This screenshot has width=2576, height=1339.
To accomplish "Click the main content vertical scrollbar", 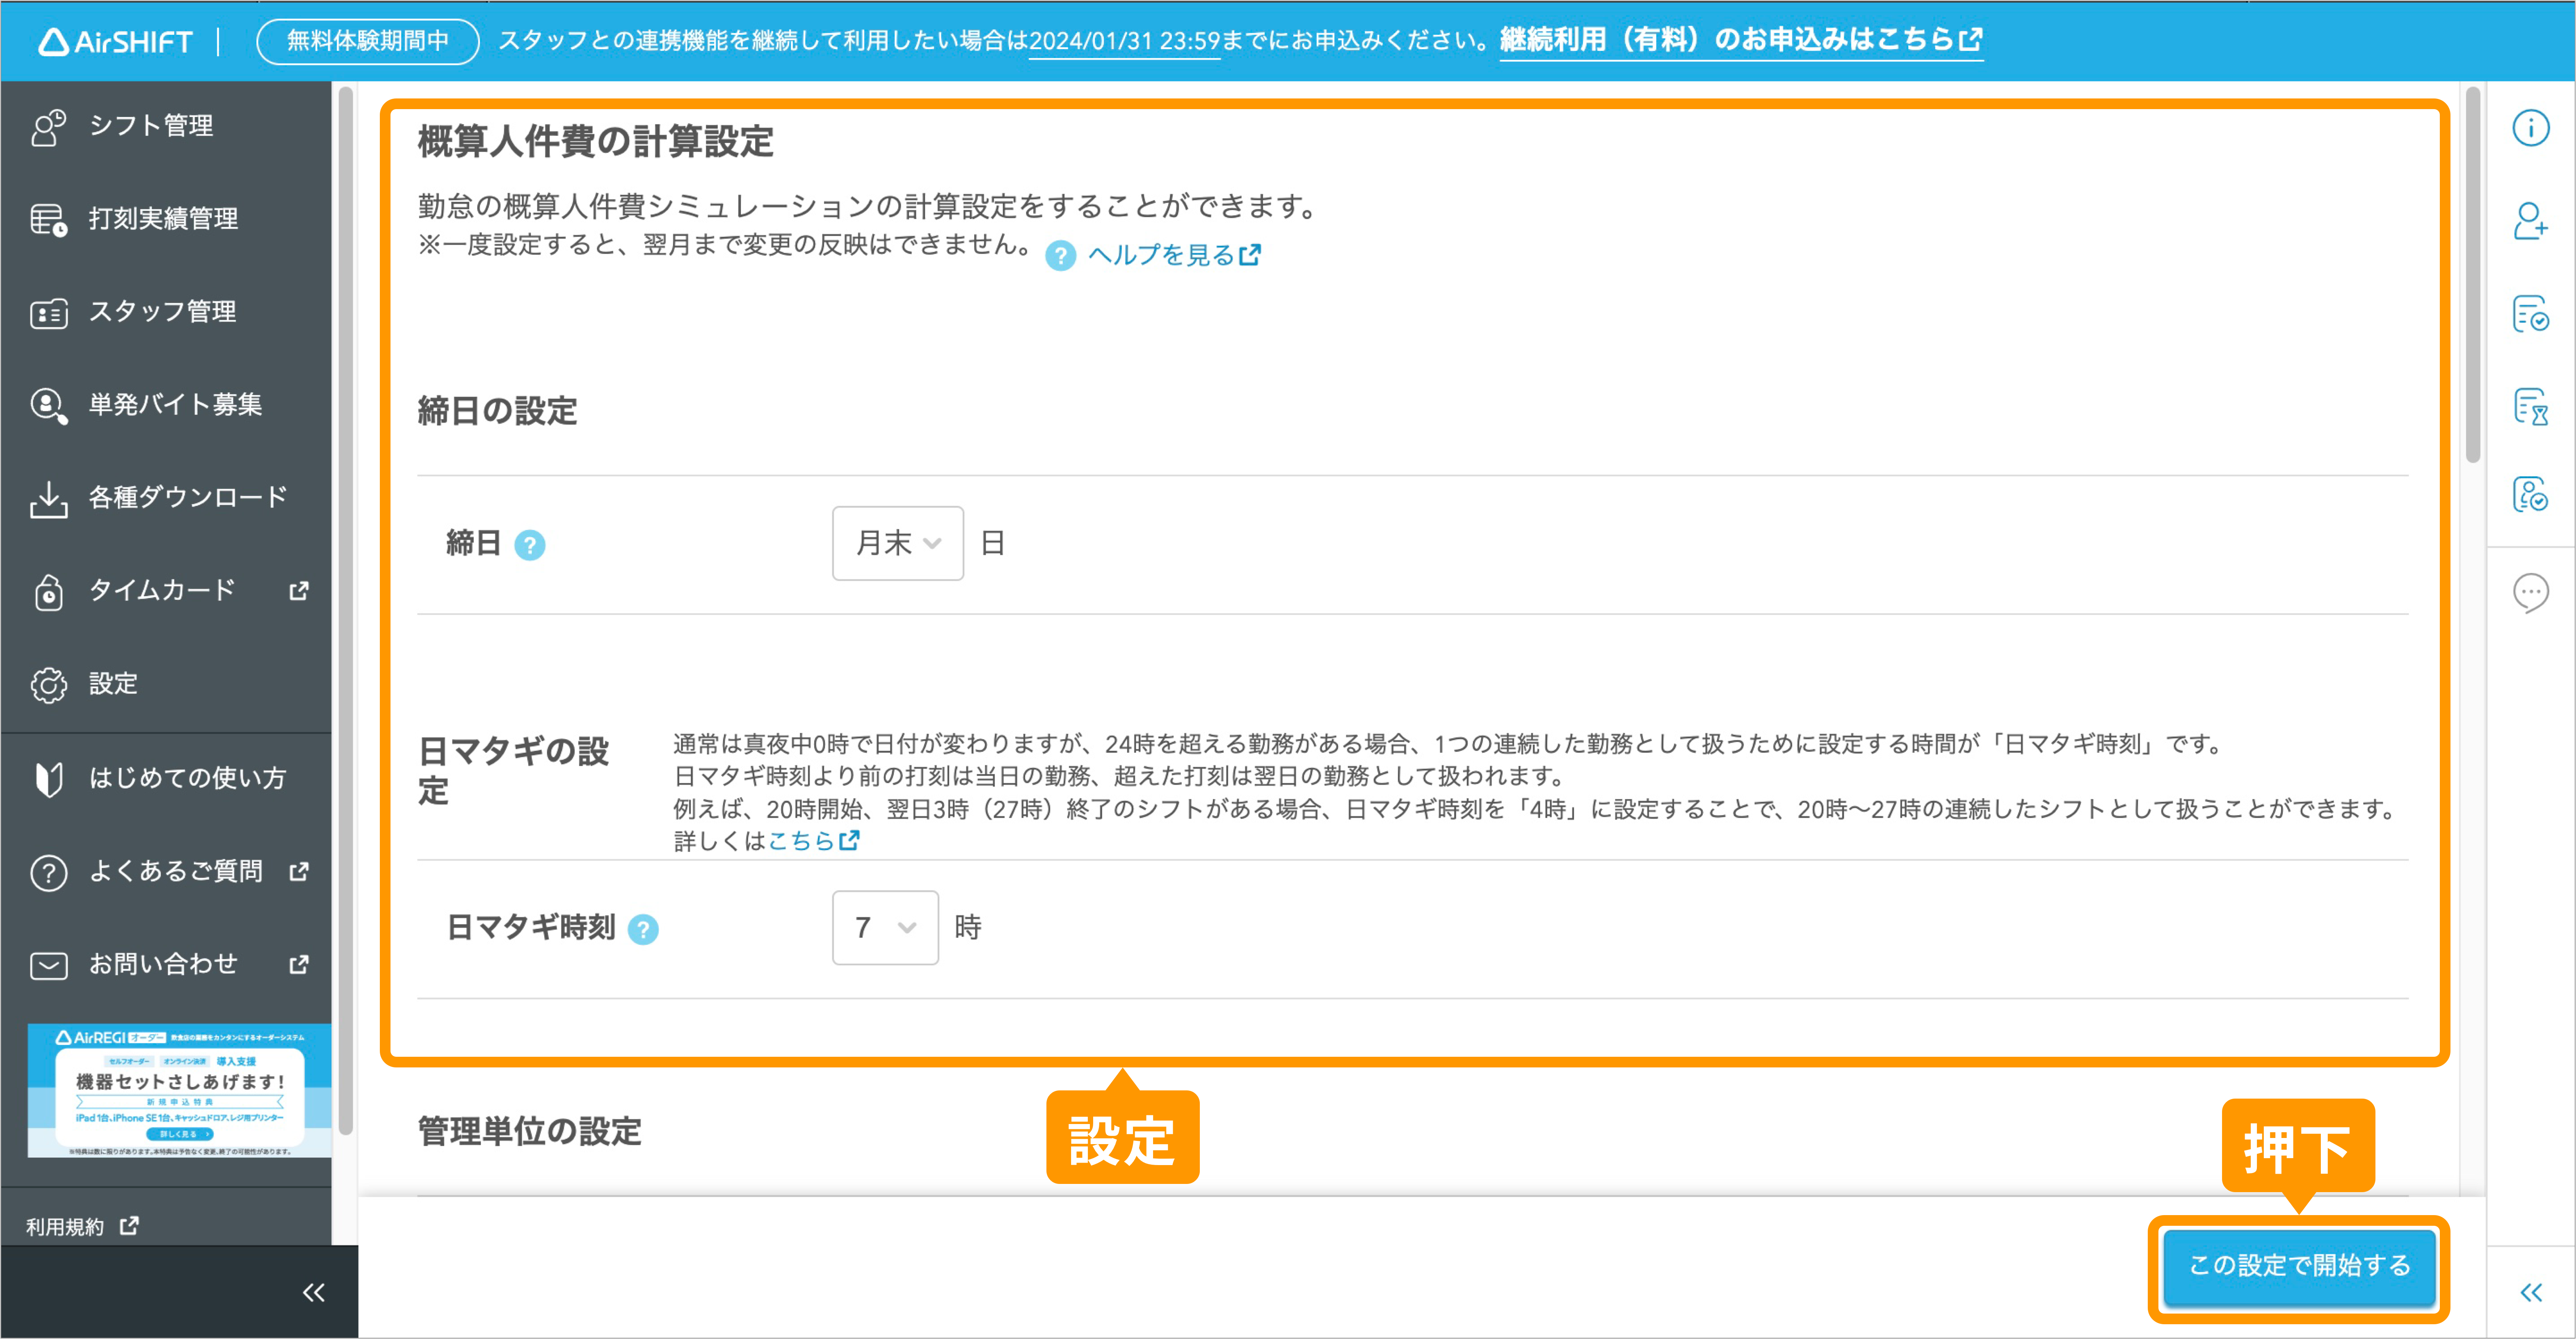I will point(2473,275).
